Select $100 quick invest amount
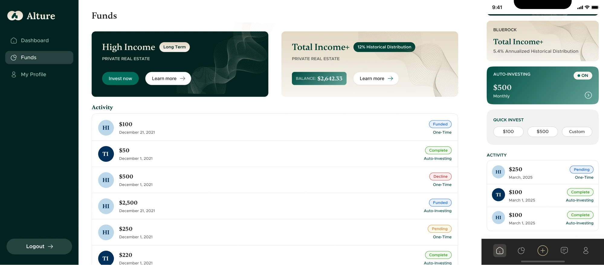This screenshot has height=265, width=604. (508, 132)
